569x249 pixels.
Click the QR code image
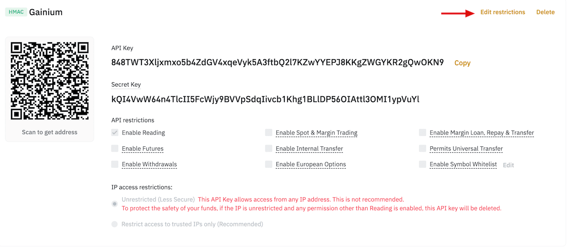coord(50,81)
